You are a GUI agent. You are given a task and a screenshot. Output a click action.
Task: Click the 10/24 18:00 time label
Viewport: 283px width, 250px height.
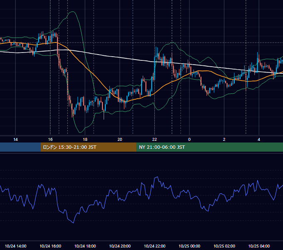point(85,246)
